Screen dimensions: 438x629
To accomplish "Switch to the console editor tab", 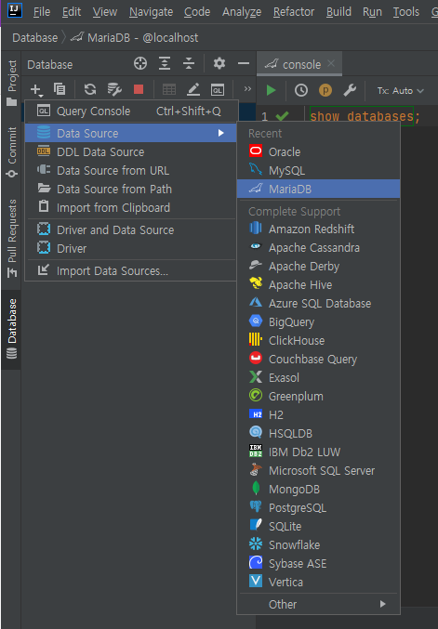I will tap(299, 64).
